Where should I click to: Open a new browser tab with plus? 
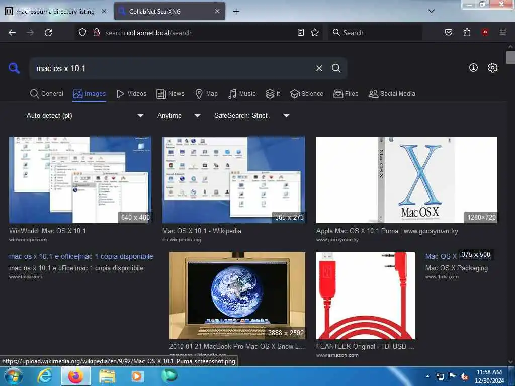coord(236,12)
